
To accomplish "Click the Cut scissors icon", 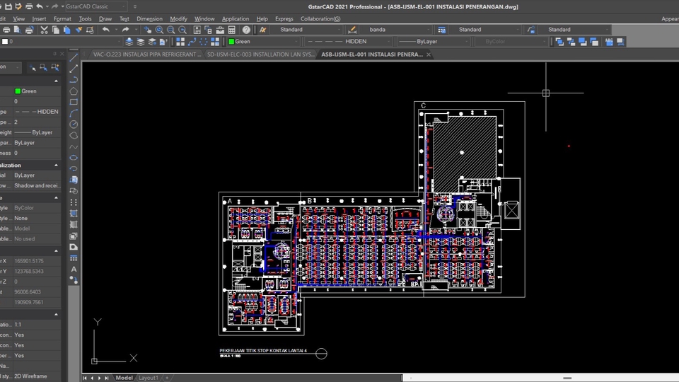I will (44, 30).
